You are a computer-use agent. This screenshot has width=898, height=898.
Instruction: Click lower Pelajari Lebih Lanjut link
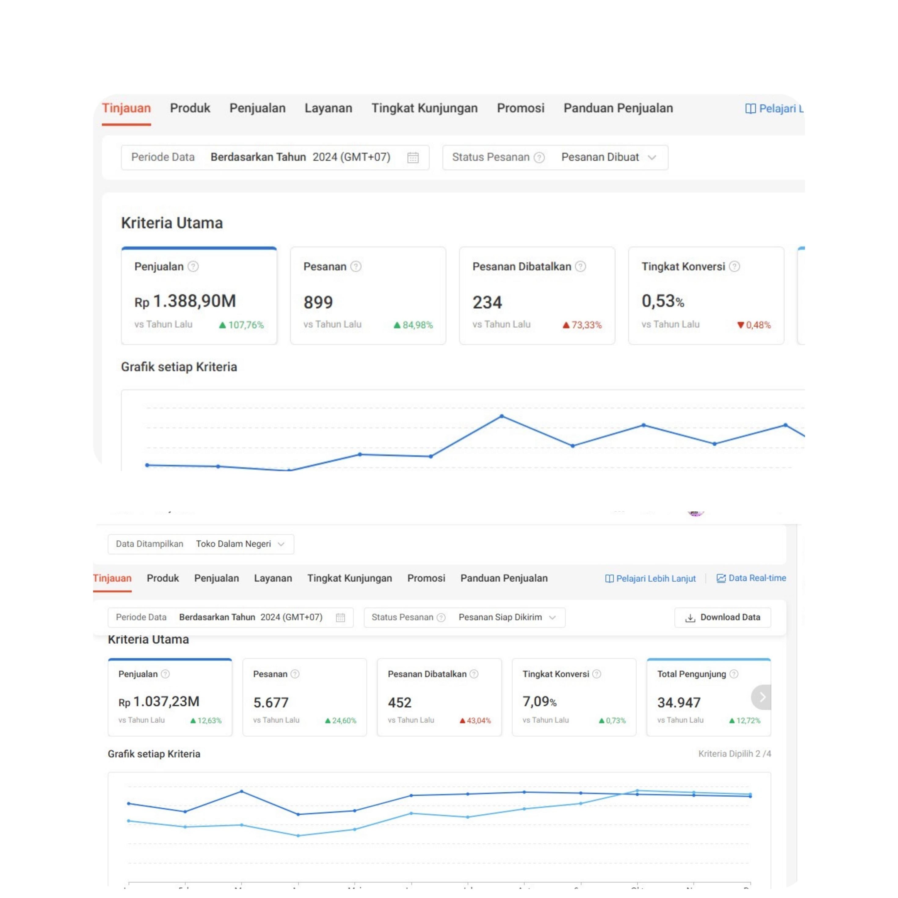(650, 579)
